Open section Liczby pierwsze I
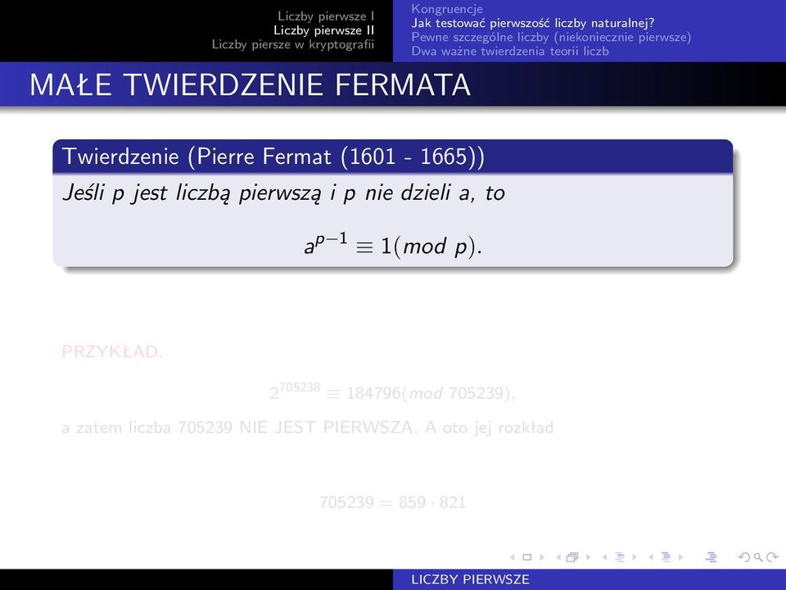This screenshot has height=590, width=786. [x=326, y=16]
